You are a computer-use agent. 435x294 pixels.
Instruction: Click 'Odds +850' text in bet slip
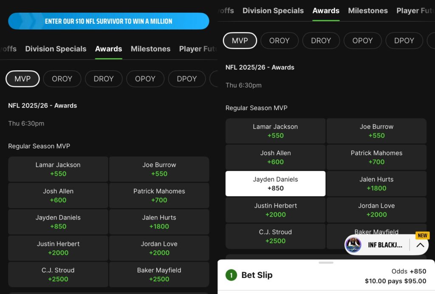click(409, 271)
